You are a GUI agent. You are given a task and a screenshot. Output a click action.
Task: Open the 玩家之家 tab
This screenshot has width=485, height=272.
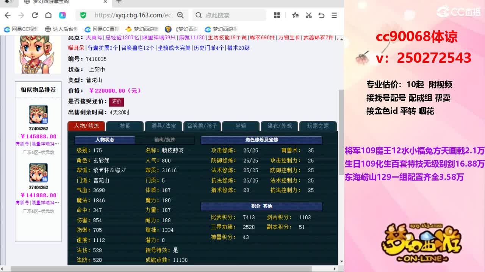pos(318,126)
